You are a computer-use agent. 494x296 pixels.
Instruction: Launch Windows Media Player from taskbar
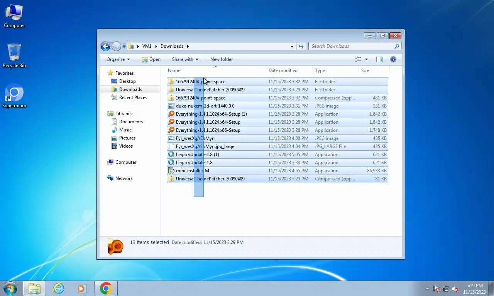click(81, 288)
